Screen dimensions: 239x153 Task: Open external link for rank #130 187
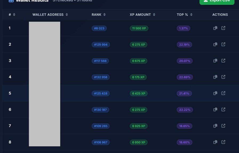coord(223,109)
